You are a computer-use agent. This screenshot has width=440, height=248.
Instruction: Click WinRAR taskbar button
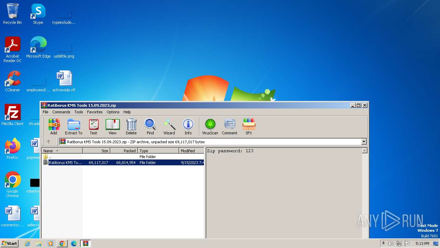[x=86, y=244]
